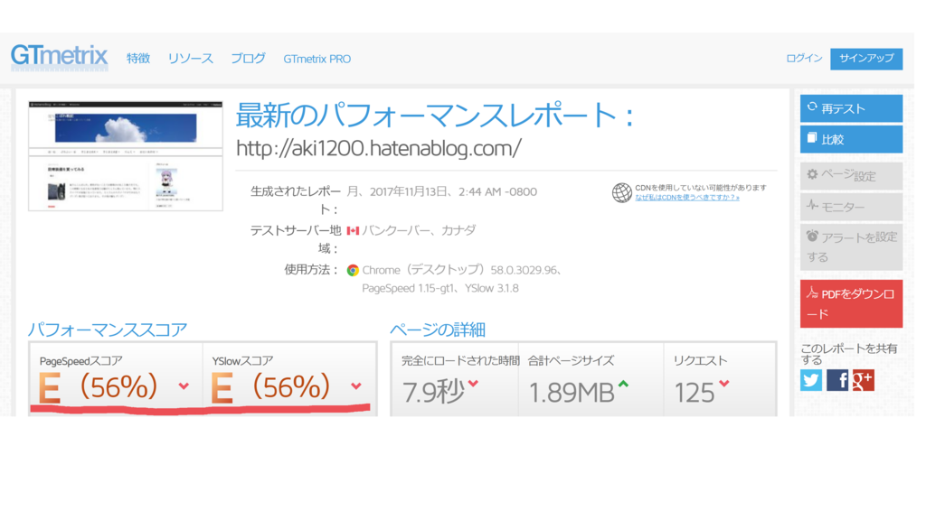This screenshot has height=520, width=926.
Task: Click PDFをダウンロード button
Action: coord(851,303)
